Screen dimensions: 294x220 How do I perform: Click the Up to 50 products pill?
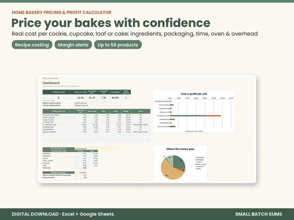click(x=118, y=45)
